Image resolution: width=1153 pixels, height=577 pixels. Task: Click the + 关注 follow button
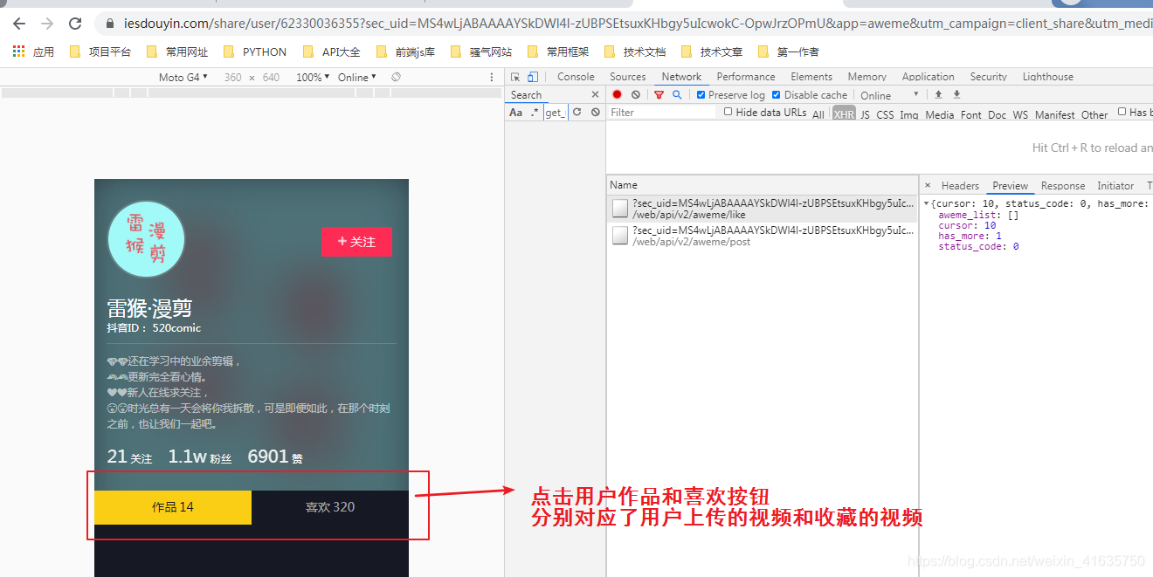pos(356,242)
